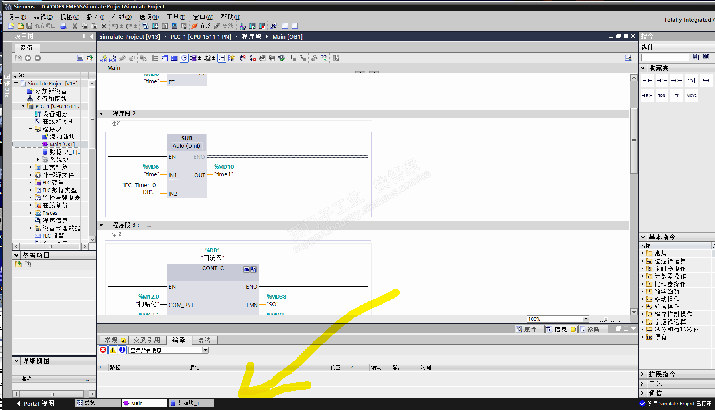Open the 在线(O) menu
Viewport: 715px width, 410px height.
tap(122, 17)
